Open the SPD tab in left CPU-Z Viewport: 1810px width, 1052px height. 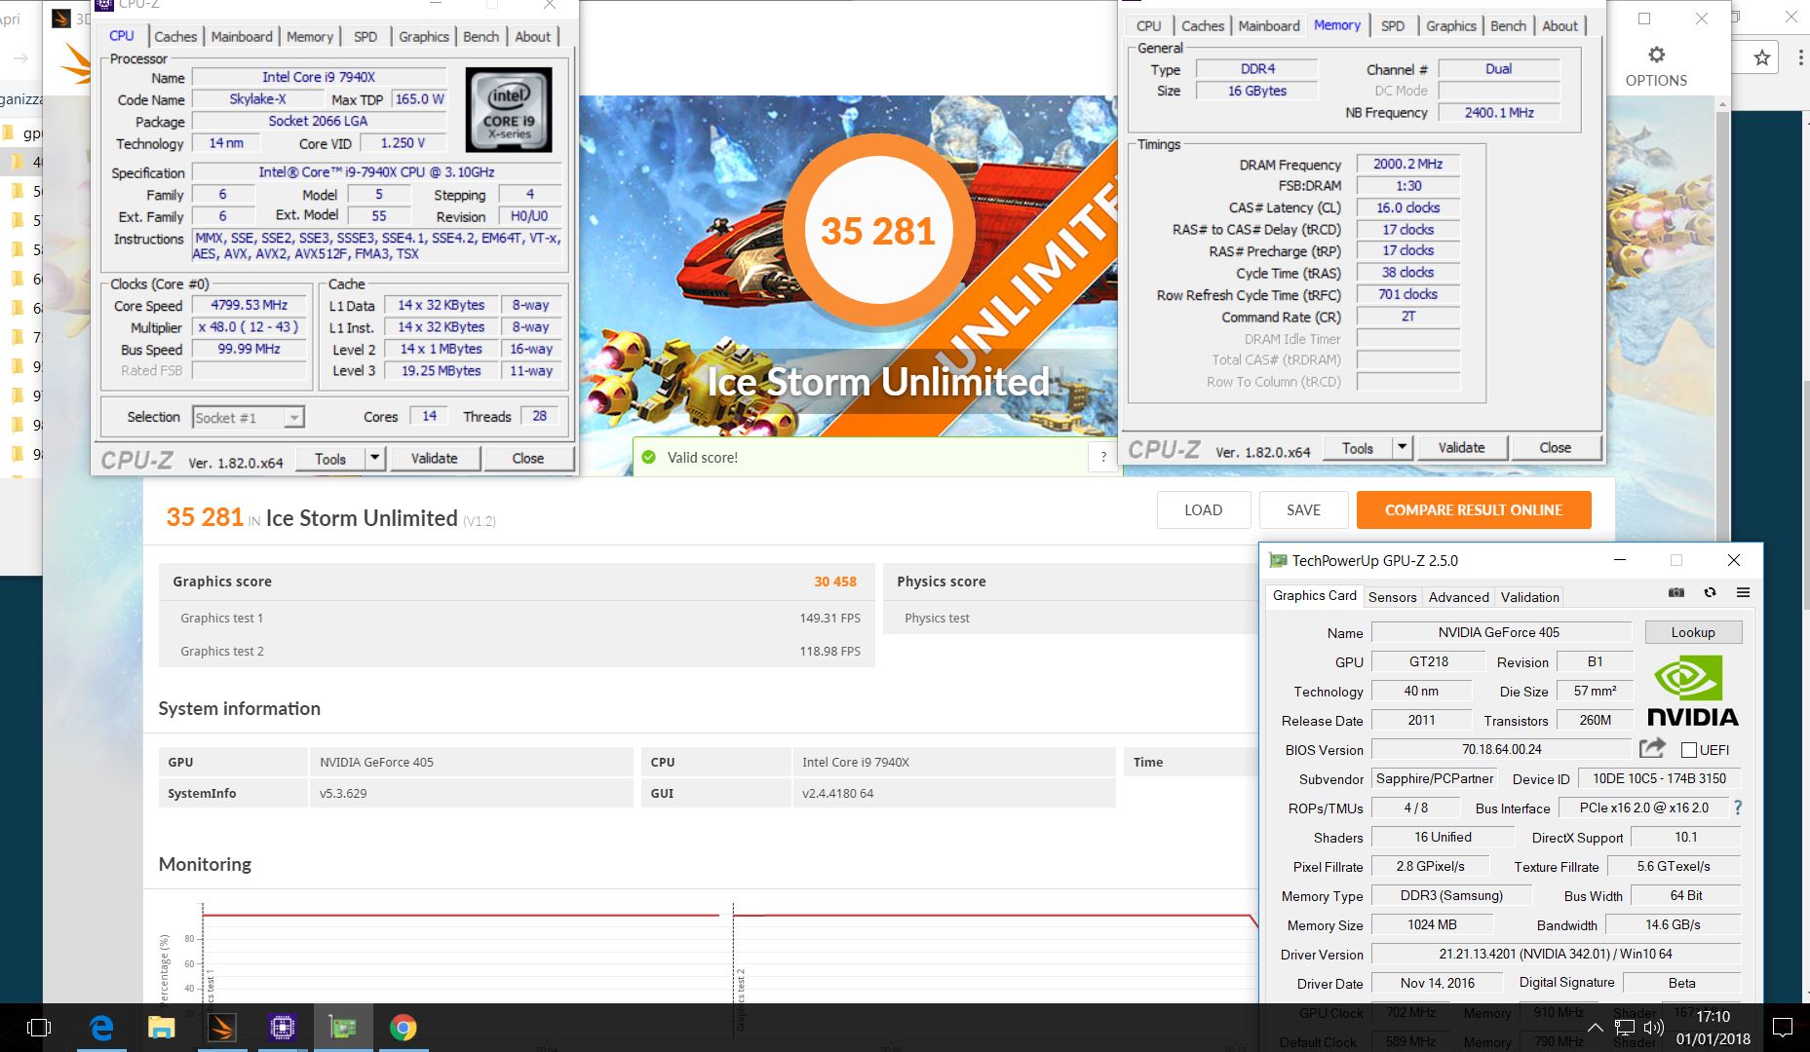pyautogui.click(x=365, y=36)
